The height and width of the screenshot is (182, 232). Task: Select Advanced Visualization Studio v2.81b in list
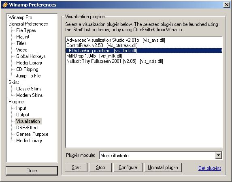(x=143, y=40)
